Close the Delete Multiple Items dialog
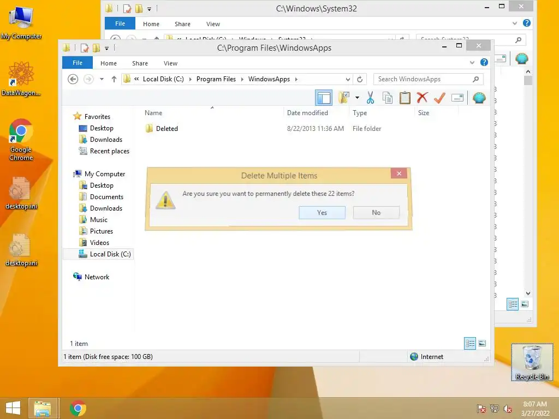The width and height of the screenshot is (559, 419). (399, 173)
